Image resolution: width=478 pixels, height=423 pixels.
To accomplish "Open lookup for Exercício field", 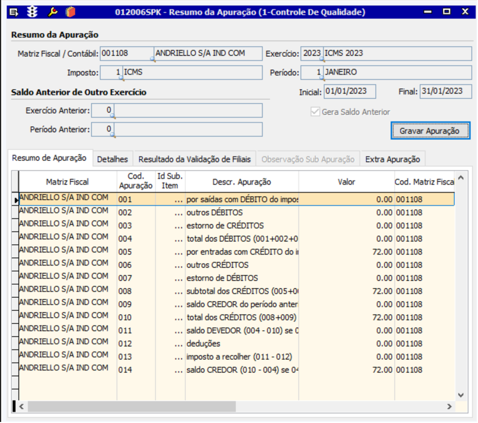I will 322,59.
